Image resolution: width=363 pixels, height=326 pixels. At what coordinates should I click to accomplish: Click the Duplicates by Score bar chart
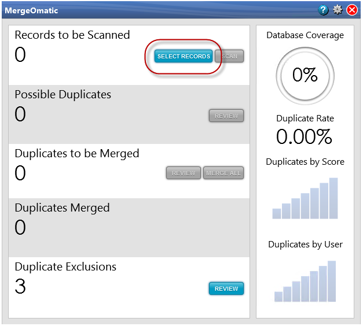pos(305,198)
